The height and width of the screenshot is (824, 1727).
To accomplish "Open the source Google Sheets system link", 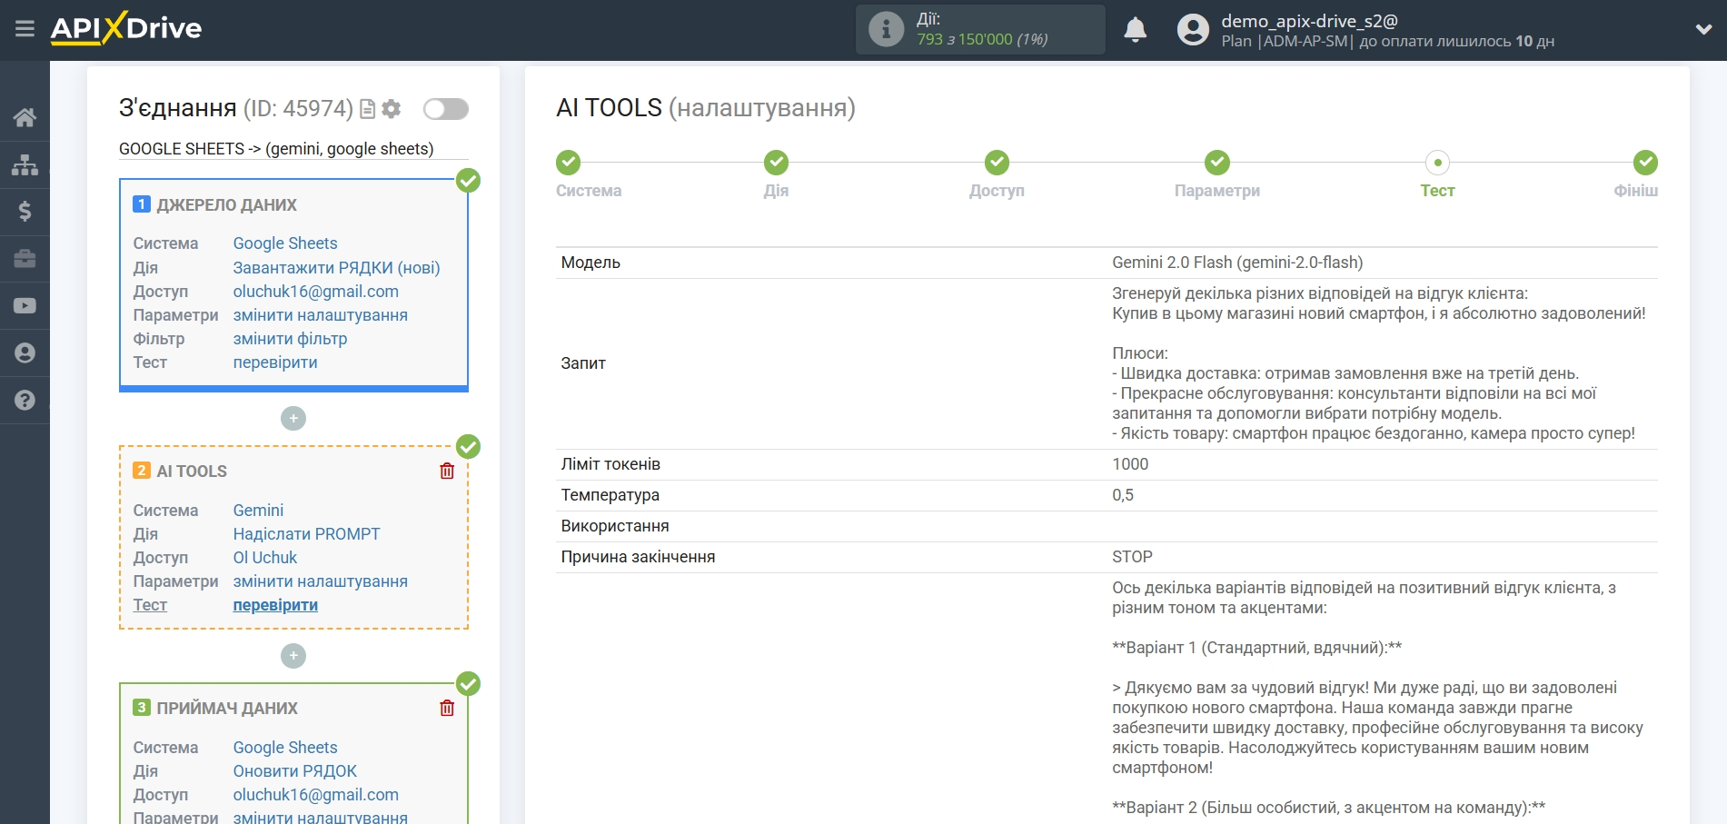I will [x=285, y=243].
